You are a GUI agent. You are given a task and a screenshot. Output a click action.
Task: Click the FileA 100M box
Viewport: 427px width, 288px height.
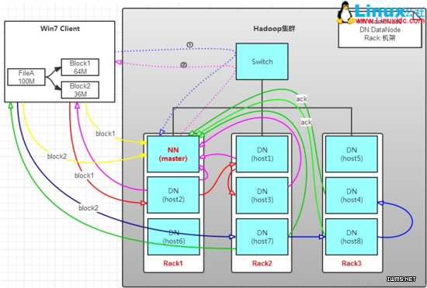point(26,77)
